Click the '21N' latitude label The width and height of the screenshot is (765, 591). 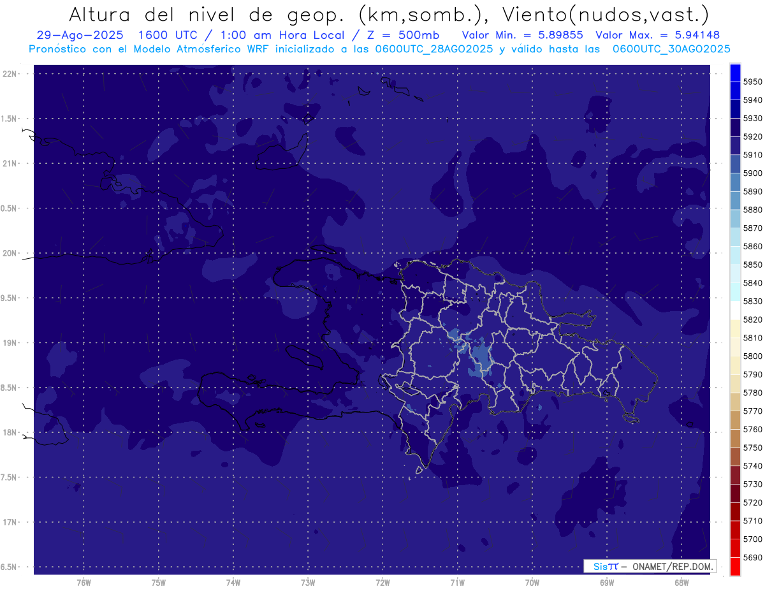click(x=11, y=163)
